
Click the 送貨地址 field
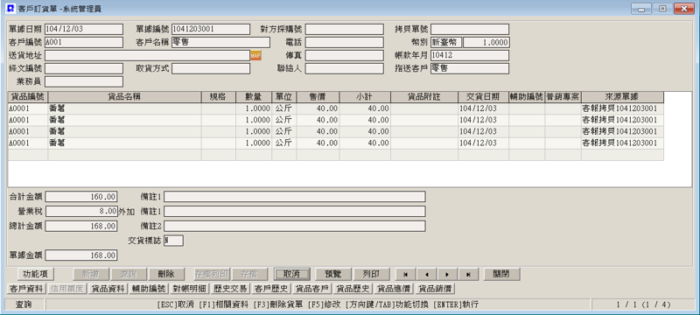click(x=147, y=55)
